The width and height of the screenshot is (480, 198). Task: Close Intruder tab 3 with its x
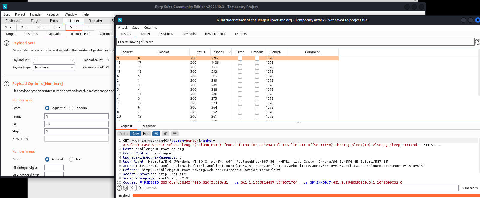pos(43,27)
